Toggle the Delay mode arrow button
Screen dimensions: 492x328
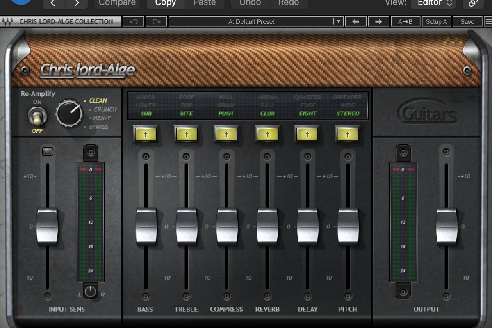pyautogui.click(x=307, y=134)
